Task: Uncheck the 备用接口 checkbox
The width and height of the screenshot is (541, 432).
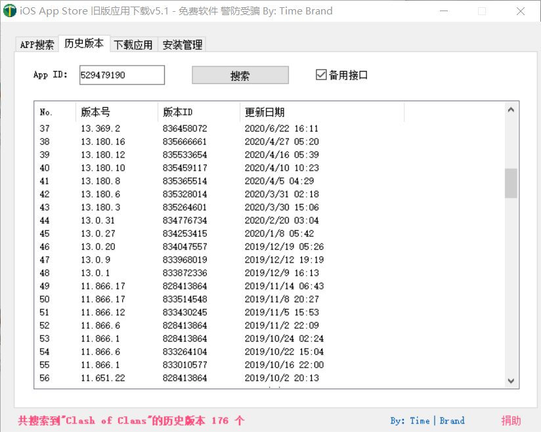Action: [x=321, y=75]
